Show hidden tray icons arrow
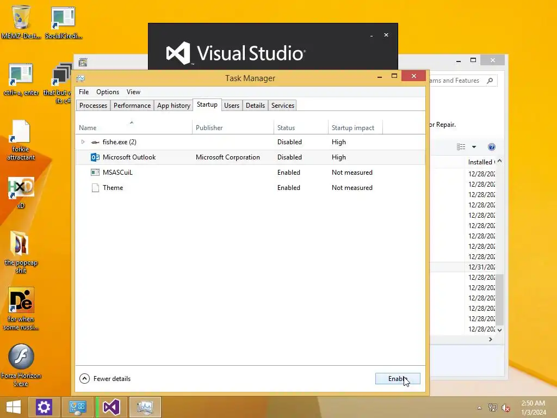This screenshot has height=418, width=557. coord(480,408)
